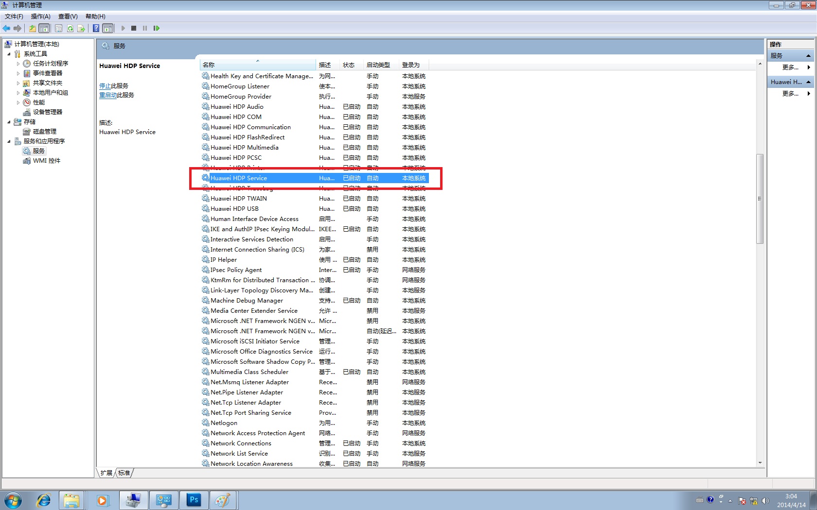Click the volume speaker tray icon
The image size is (817, 510).
(x=765, y=501)
